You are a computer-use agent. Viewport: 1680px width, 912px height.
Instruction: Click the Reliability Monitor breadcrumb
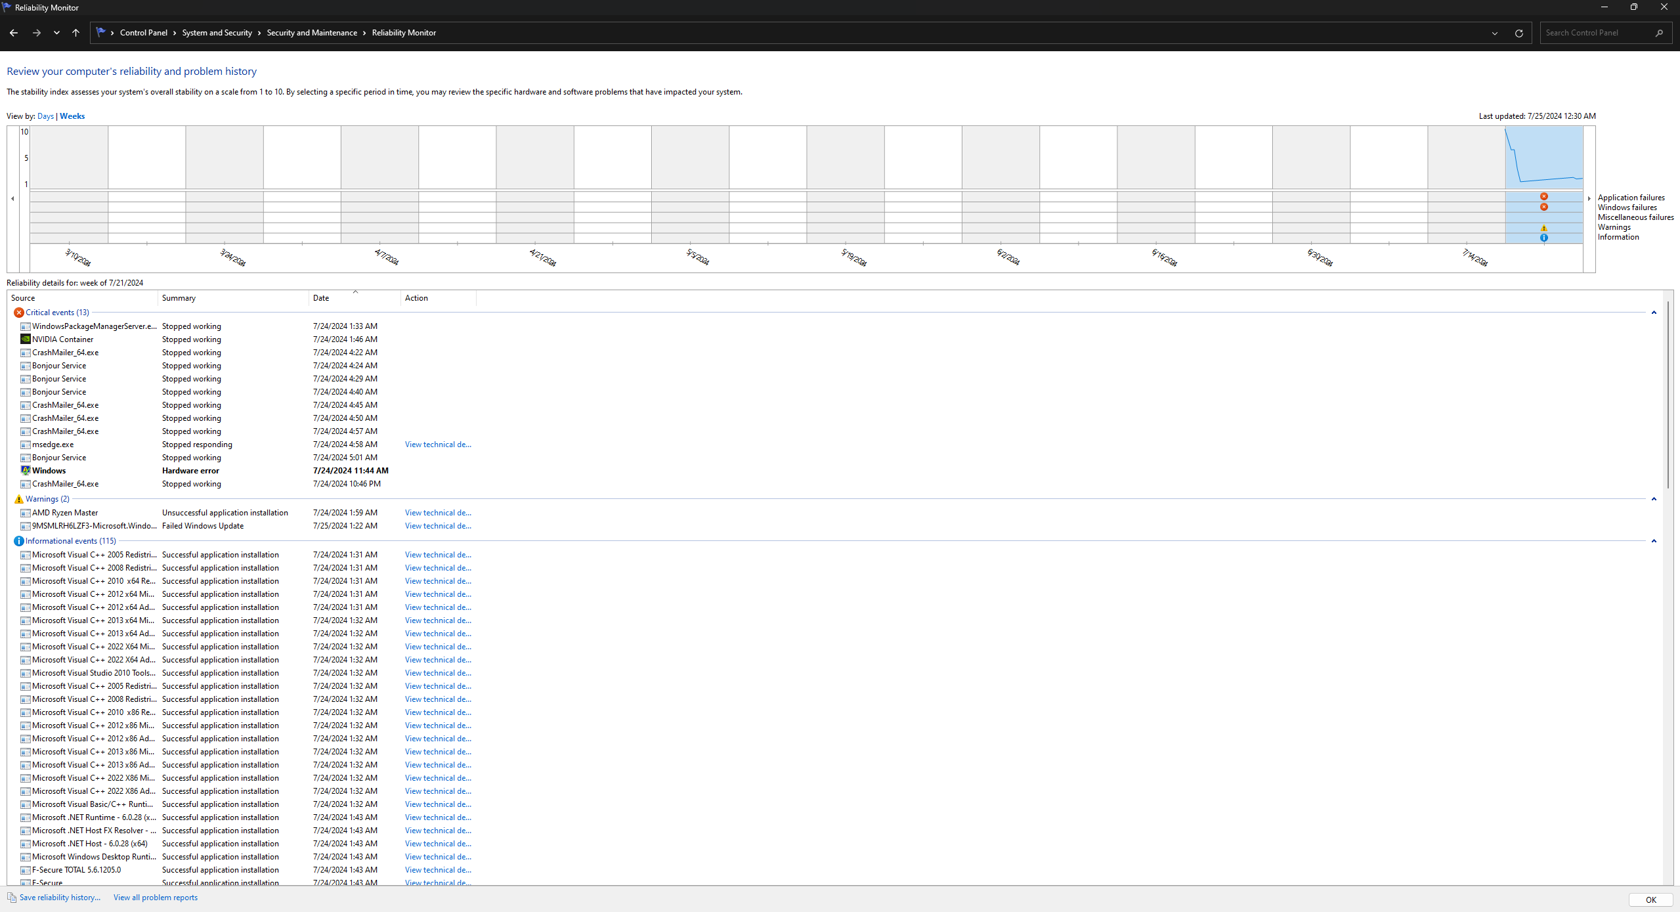pyautogui.click(x=404, y=33)
